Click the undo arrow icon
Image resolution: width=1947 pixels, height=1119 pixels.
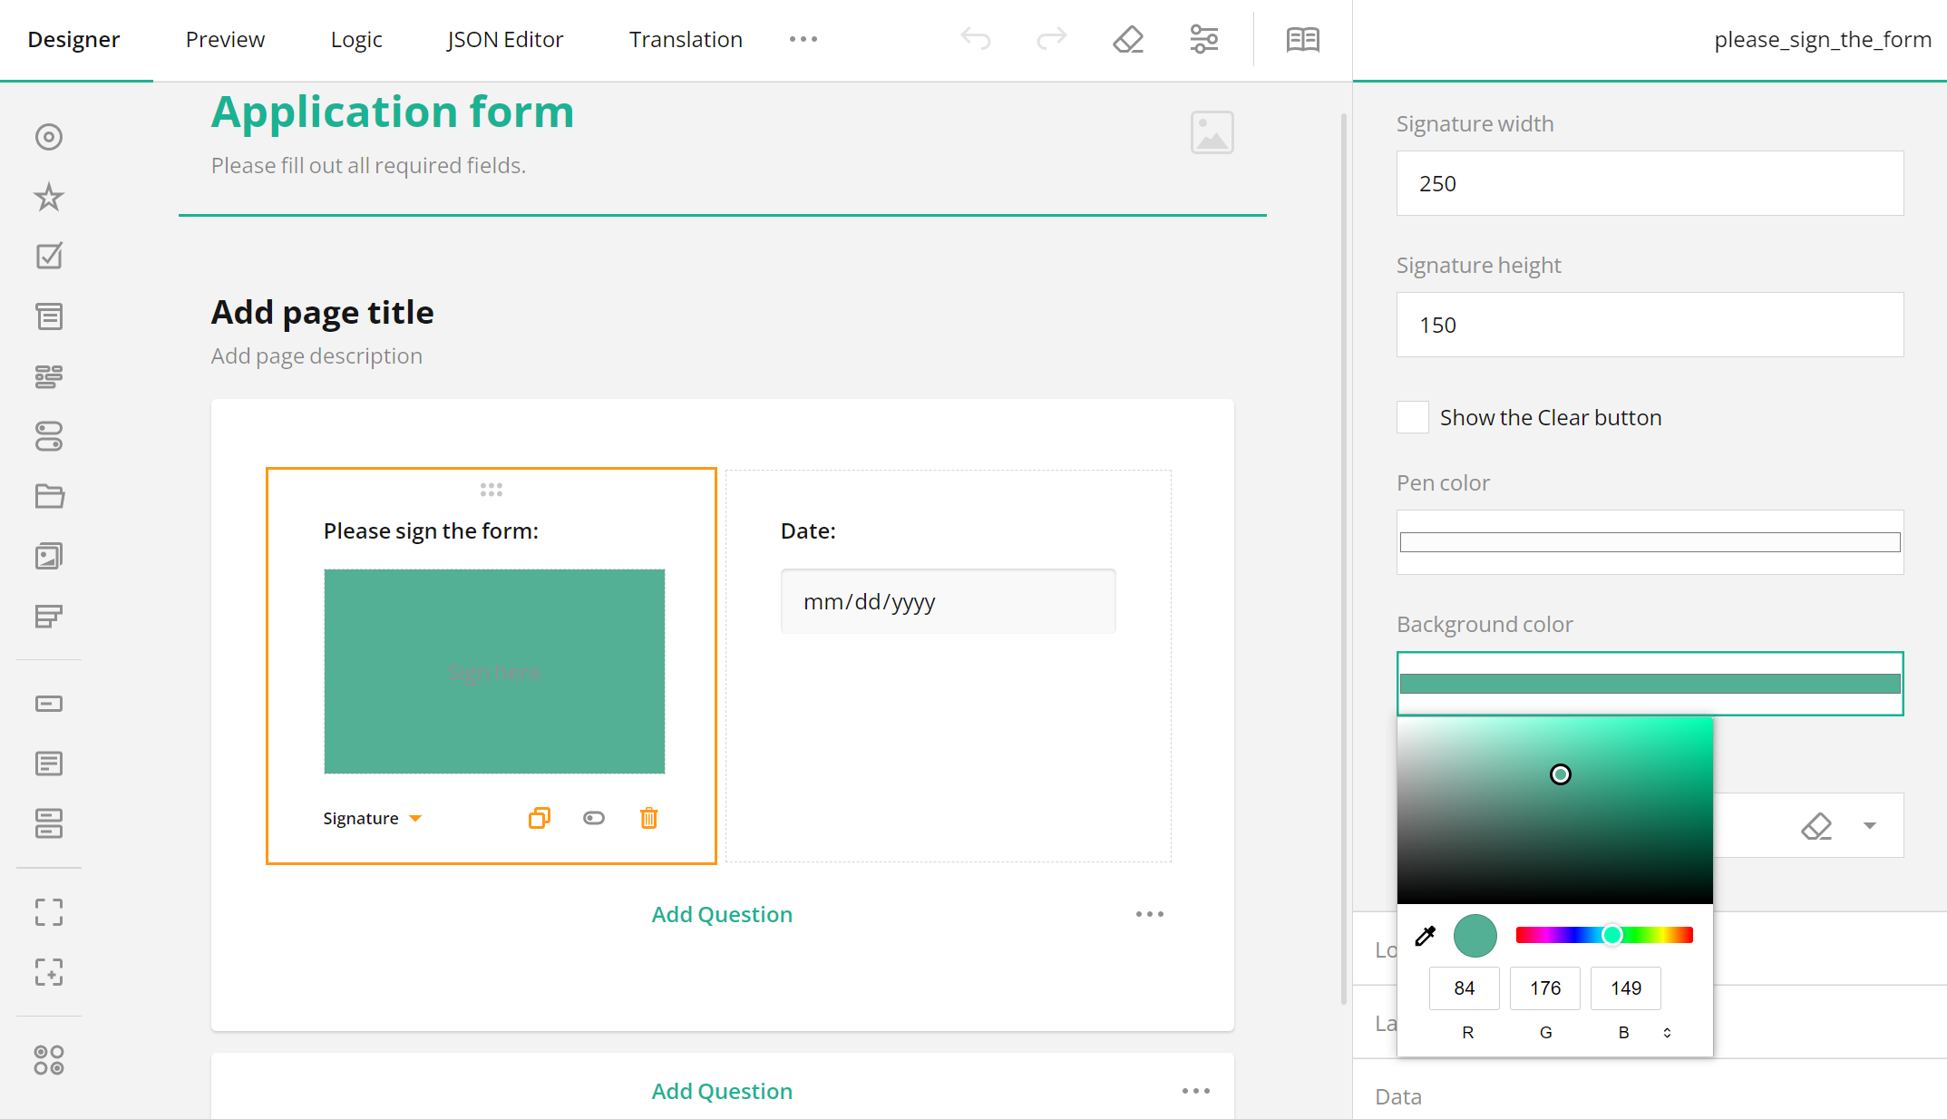click(x=976, y=39)
